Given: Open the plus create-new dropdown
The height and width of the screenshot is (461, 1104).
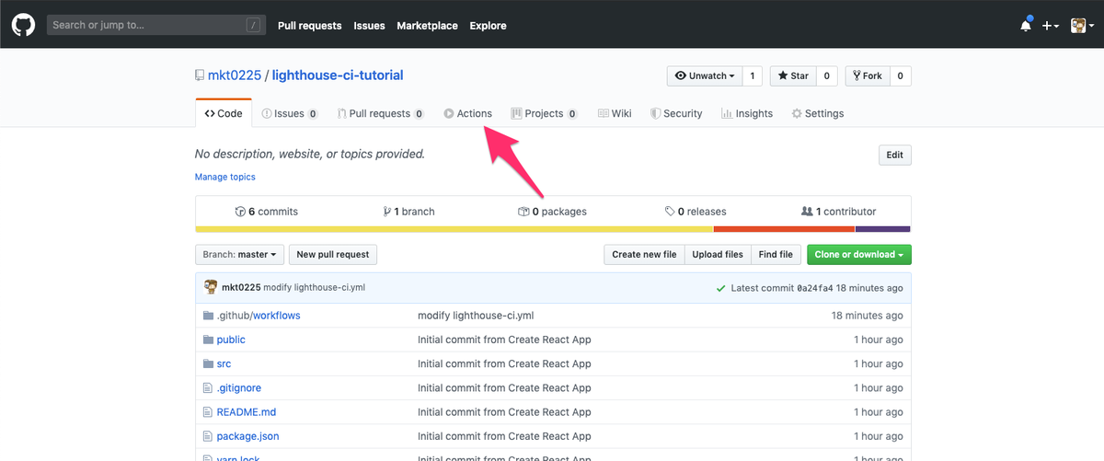Looking at the screenshot, I should pos(1051,26).
